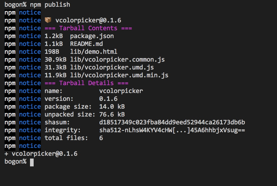Viewport: 277px width, 186px height.
Task: Click the terminal cursor block at prompt
Action: point(32,162)
